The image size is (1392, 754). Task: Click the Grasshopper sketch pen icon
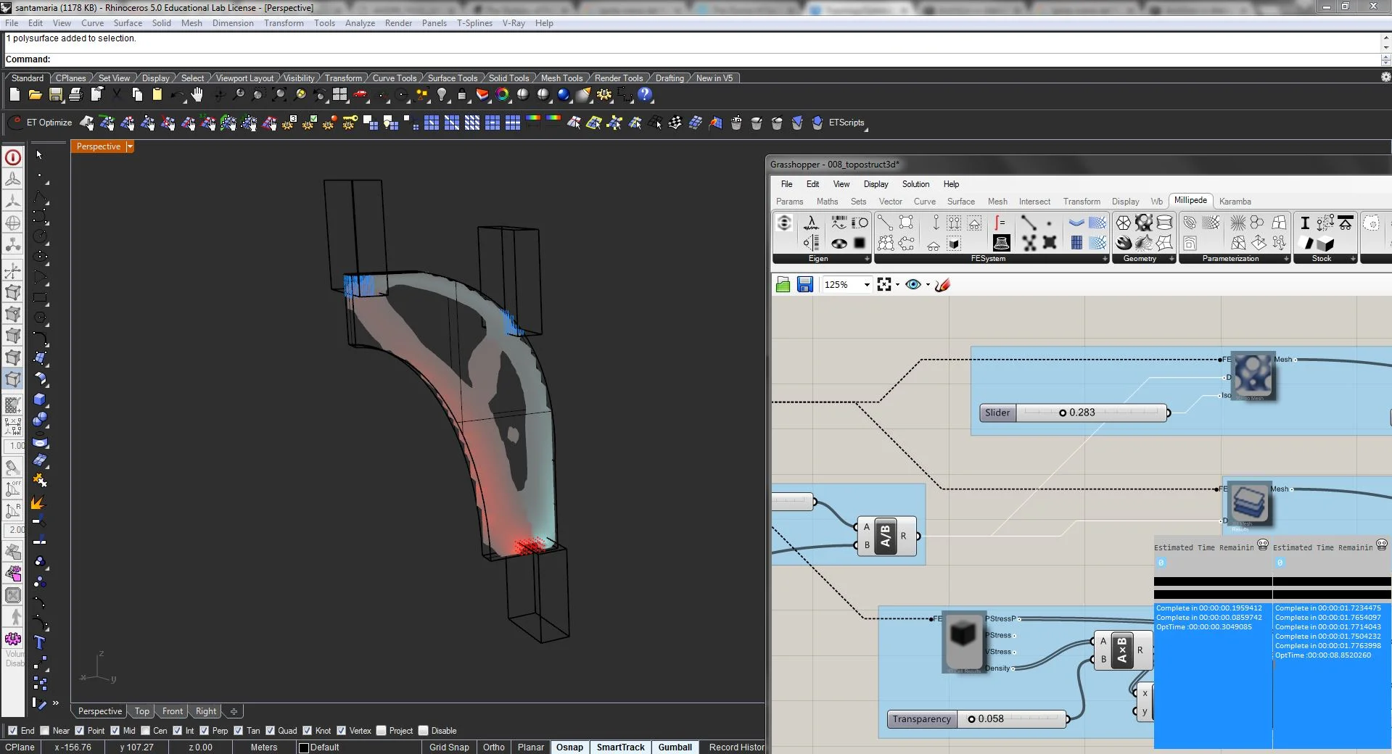point(942,285)
